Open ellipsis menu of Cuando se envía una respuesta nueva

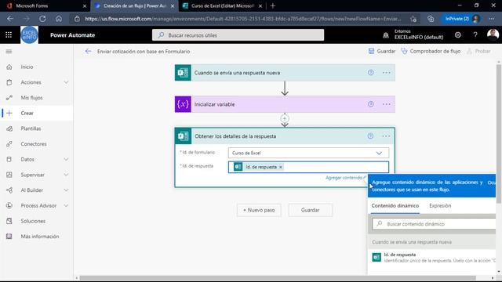pos(386,73)
